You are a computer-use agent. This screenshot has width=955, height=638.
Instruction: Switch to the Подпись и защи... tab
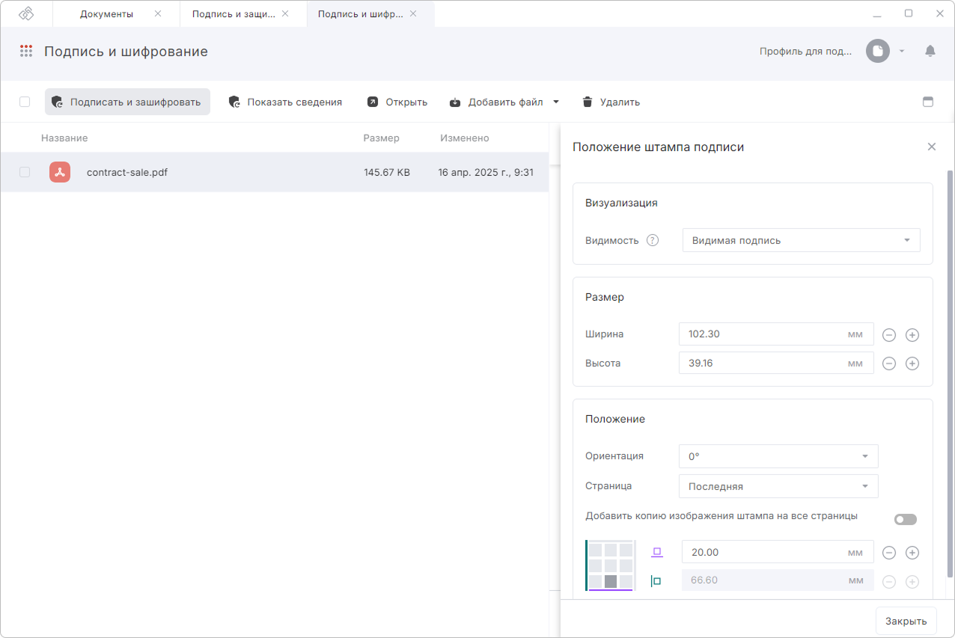tap(234, 13)
